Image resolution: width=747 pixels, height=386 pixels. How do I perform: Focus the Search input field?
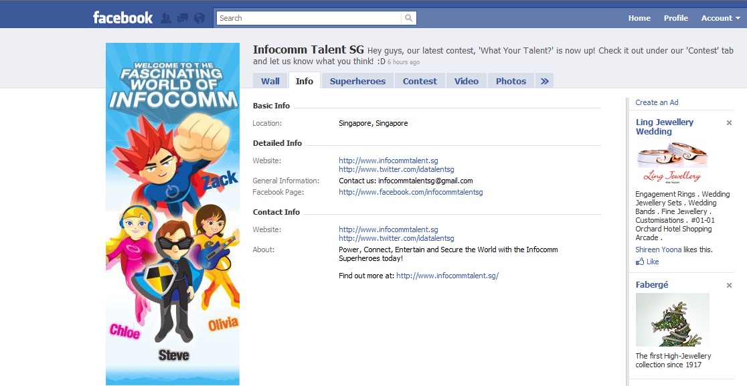coord(309,18)
